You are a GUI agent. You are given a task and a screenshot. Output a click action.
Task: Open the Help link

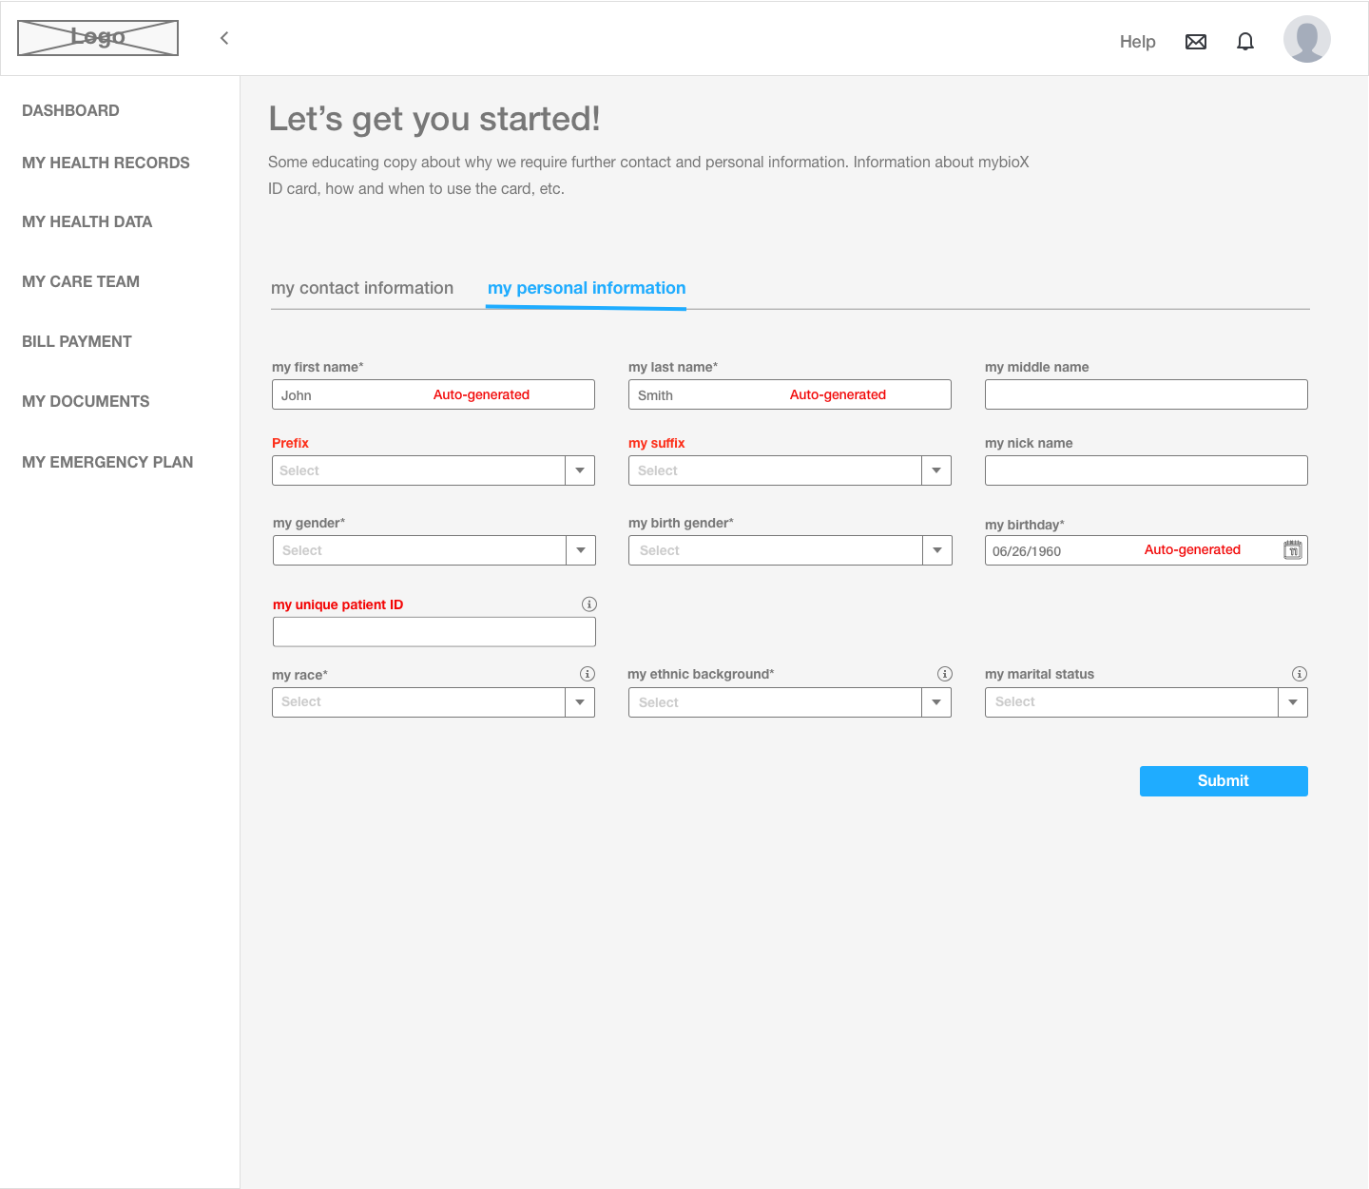coord(1137,42)
